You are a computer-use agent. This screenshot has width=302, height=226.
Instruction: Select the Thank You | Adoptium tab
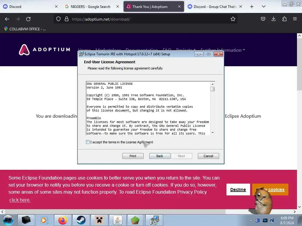coord(154,6)
